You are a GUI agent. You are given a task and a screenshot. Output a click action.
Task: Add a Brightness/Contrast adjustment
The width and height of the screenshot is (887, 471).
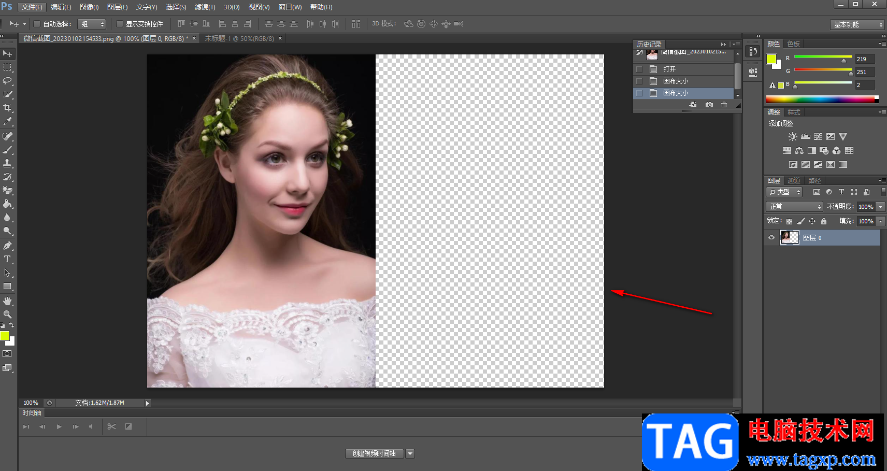click(x=793, y=137)
